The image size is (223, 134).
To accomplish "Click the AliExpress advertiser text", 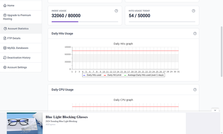I will 50,125.
